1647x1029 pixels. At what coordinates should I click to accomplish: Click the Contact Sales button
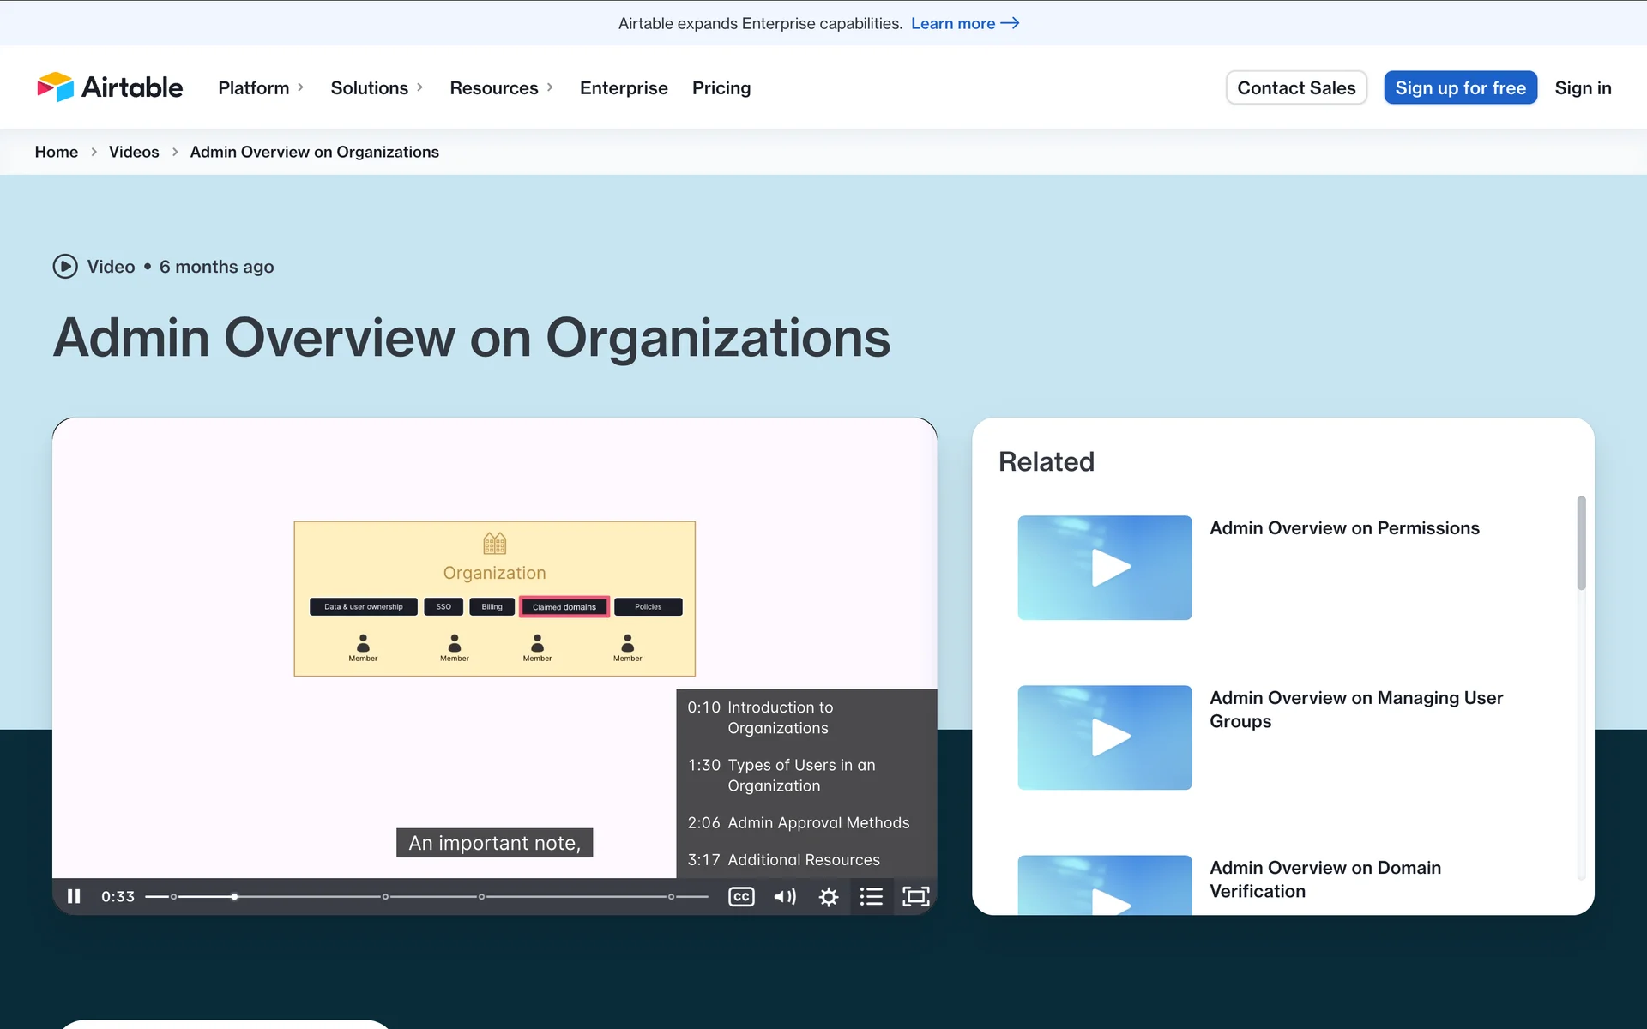tap(1296, 87)
